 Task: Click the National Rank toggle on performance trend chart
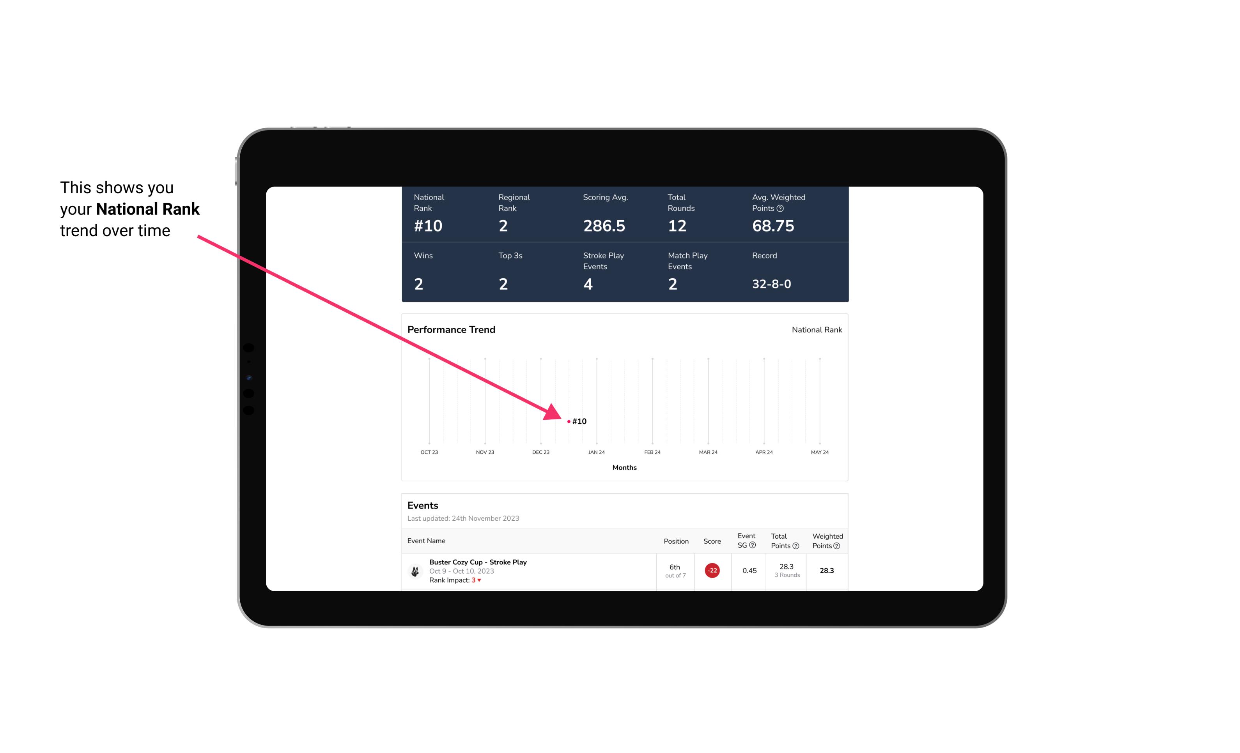(817, 329)
